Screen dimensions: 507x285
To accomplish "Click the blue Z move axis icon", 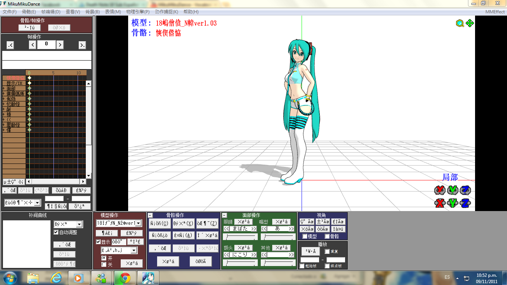I will click(465, 203).
